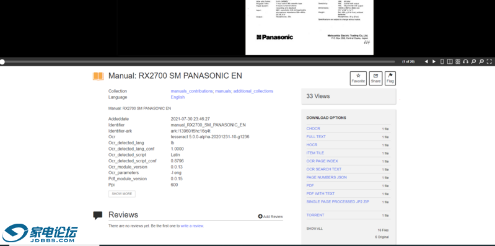Open the manuals_contributions collection link
Image resolution: width=495 pixels, height=246 pixels.
pyautogui.click(x=191, y=91)
